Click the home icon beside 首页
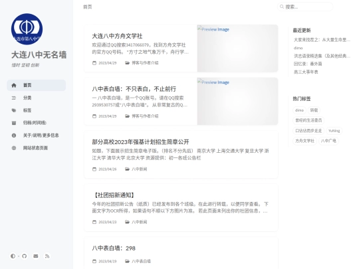Viewport: 359px width, 269px height. (x=14, y=85)
